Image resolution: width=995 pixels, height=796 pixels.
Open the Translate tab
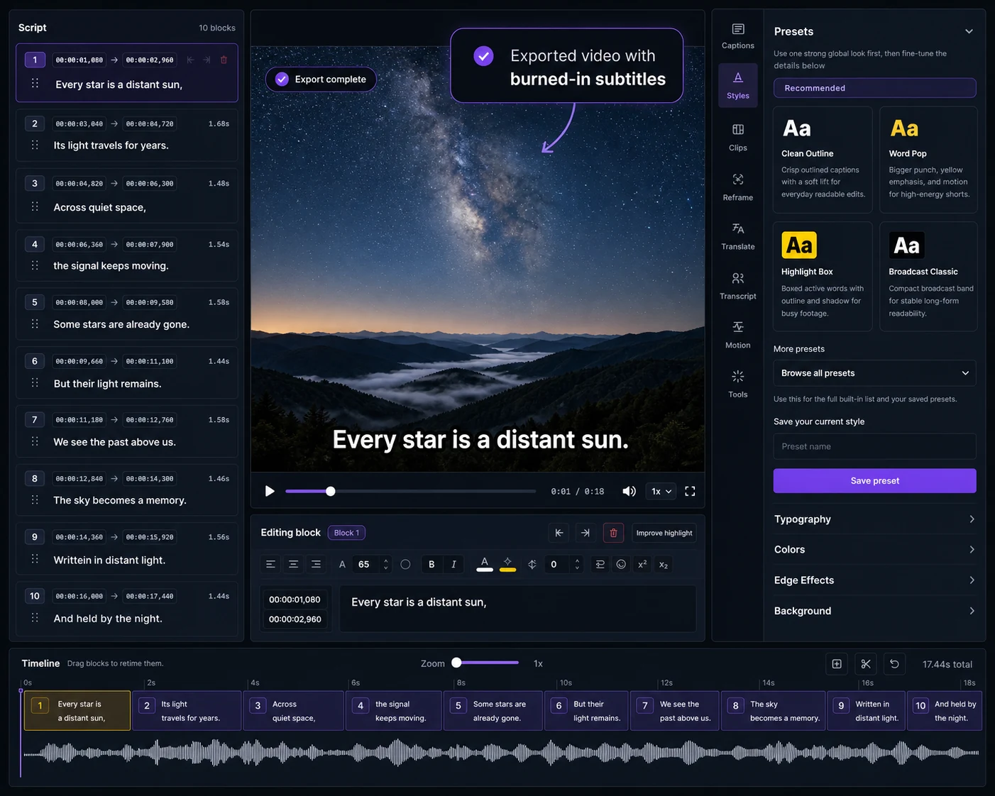click(738, 236)
